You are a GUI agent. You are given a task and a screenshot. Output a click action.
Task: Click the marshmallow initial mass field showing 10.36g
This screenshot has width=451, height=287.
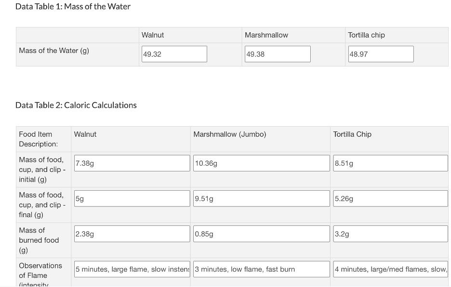click(x=261, y=163)
